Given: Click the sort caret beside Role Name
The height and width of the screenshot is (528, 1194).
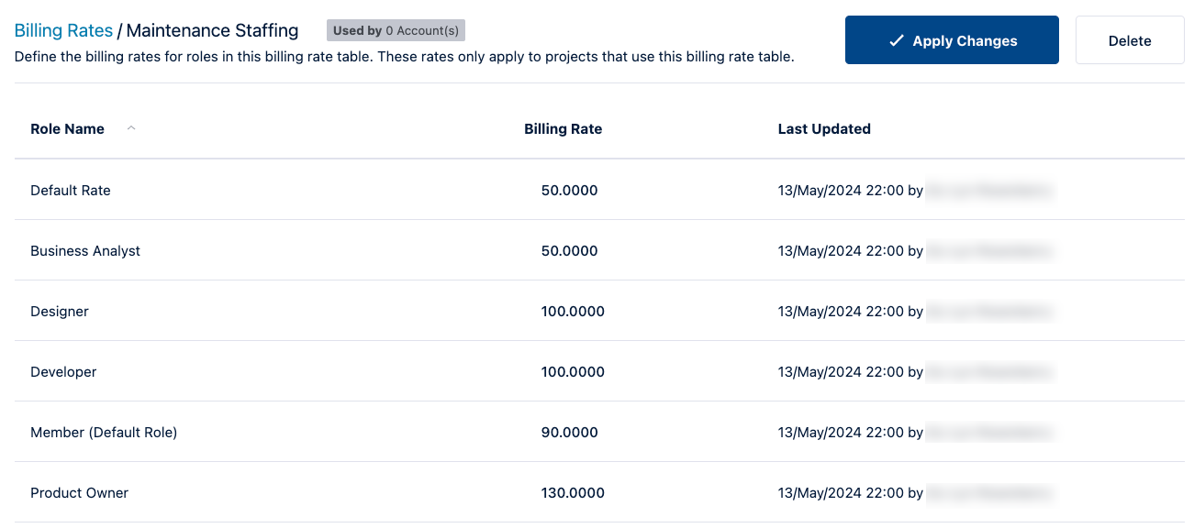Looking at the screenshot, I should click(x=130, y=128).
